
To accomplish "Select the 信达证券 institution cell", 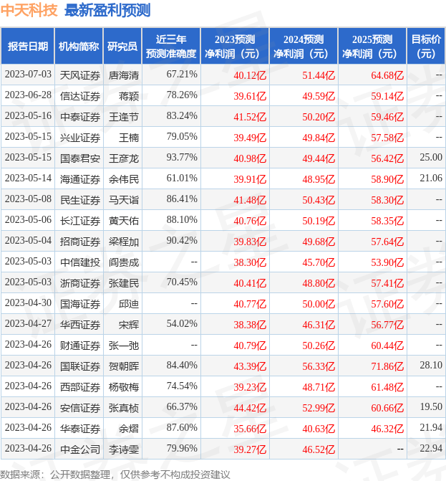I will tap(80, 96).
